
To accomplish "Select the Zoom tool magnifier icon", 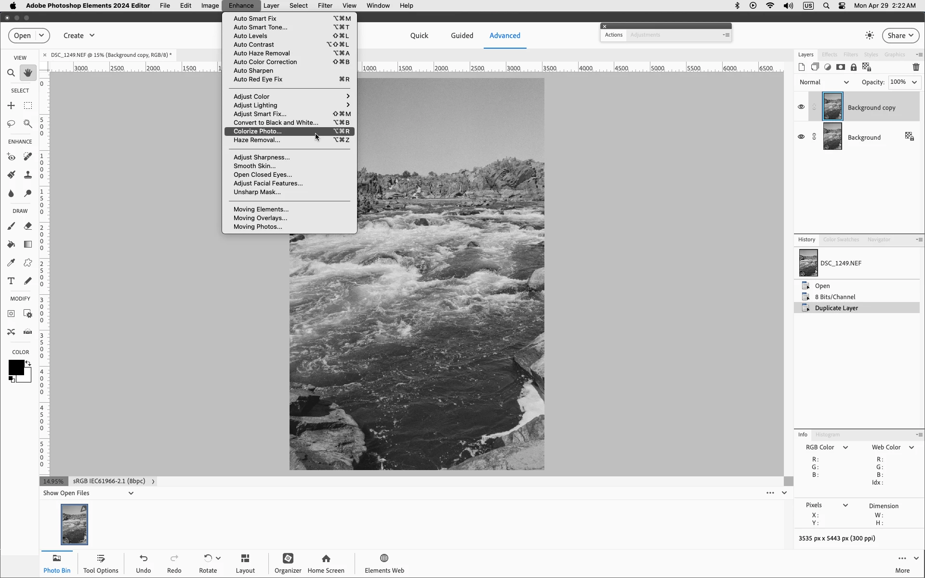I will click(x=11, y=73).
